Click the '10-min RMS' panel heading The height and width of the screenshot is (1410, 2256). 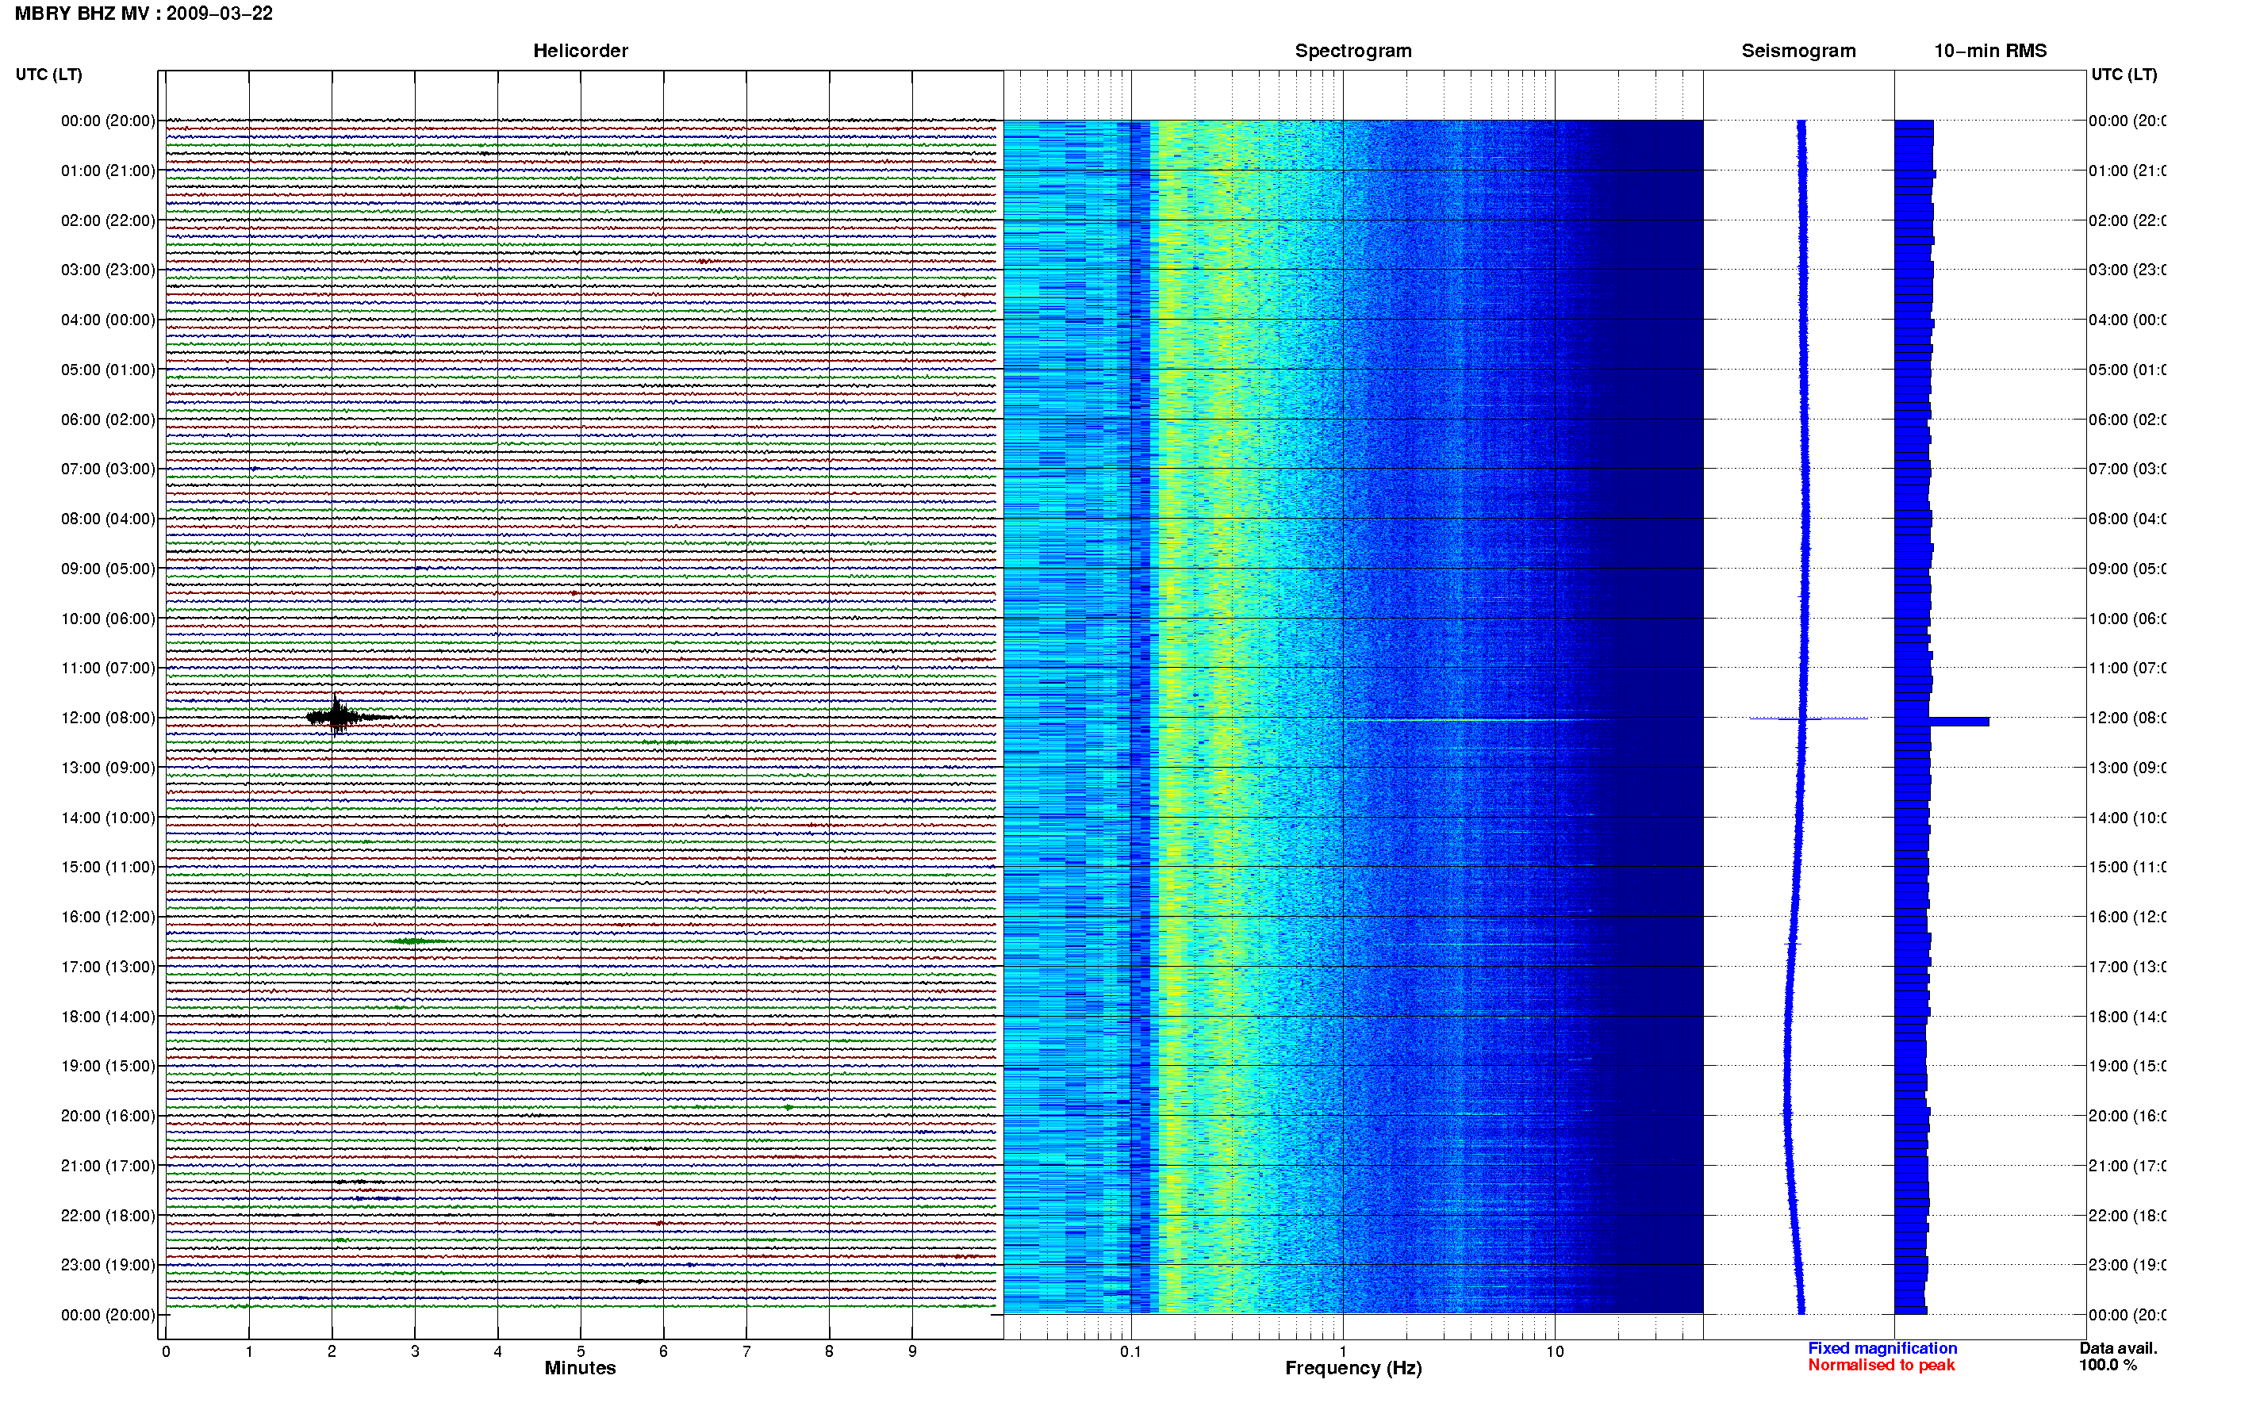[x=1990, y=51]
